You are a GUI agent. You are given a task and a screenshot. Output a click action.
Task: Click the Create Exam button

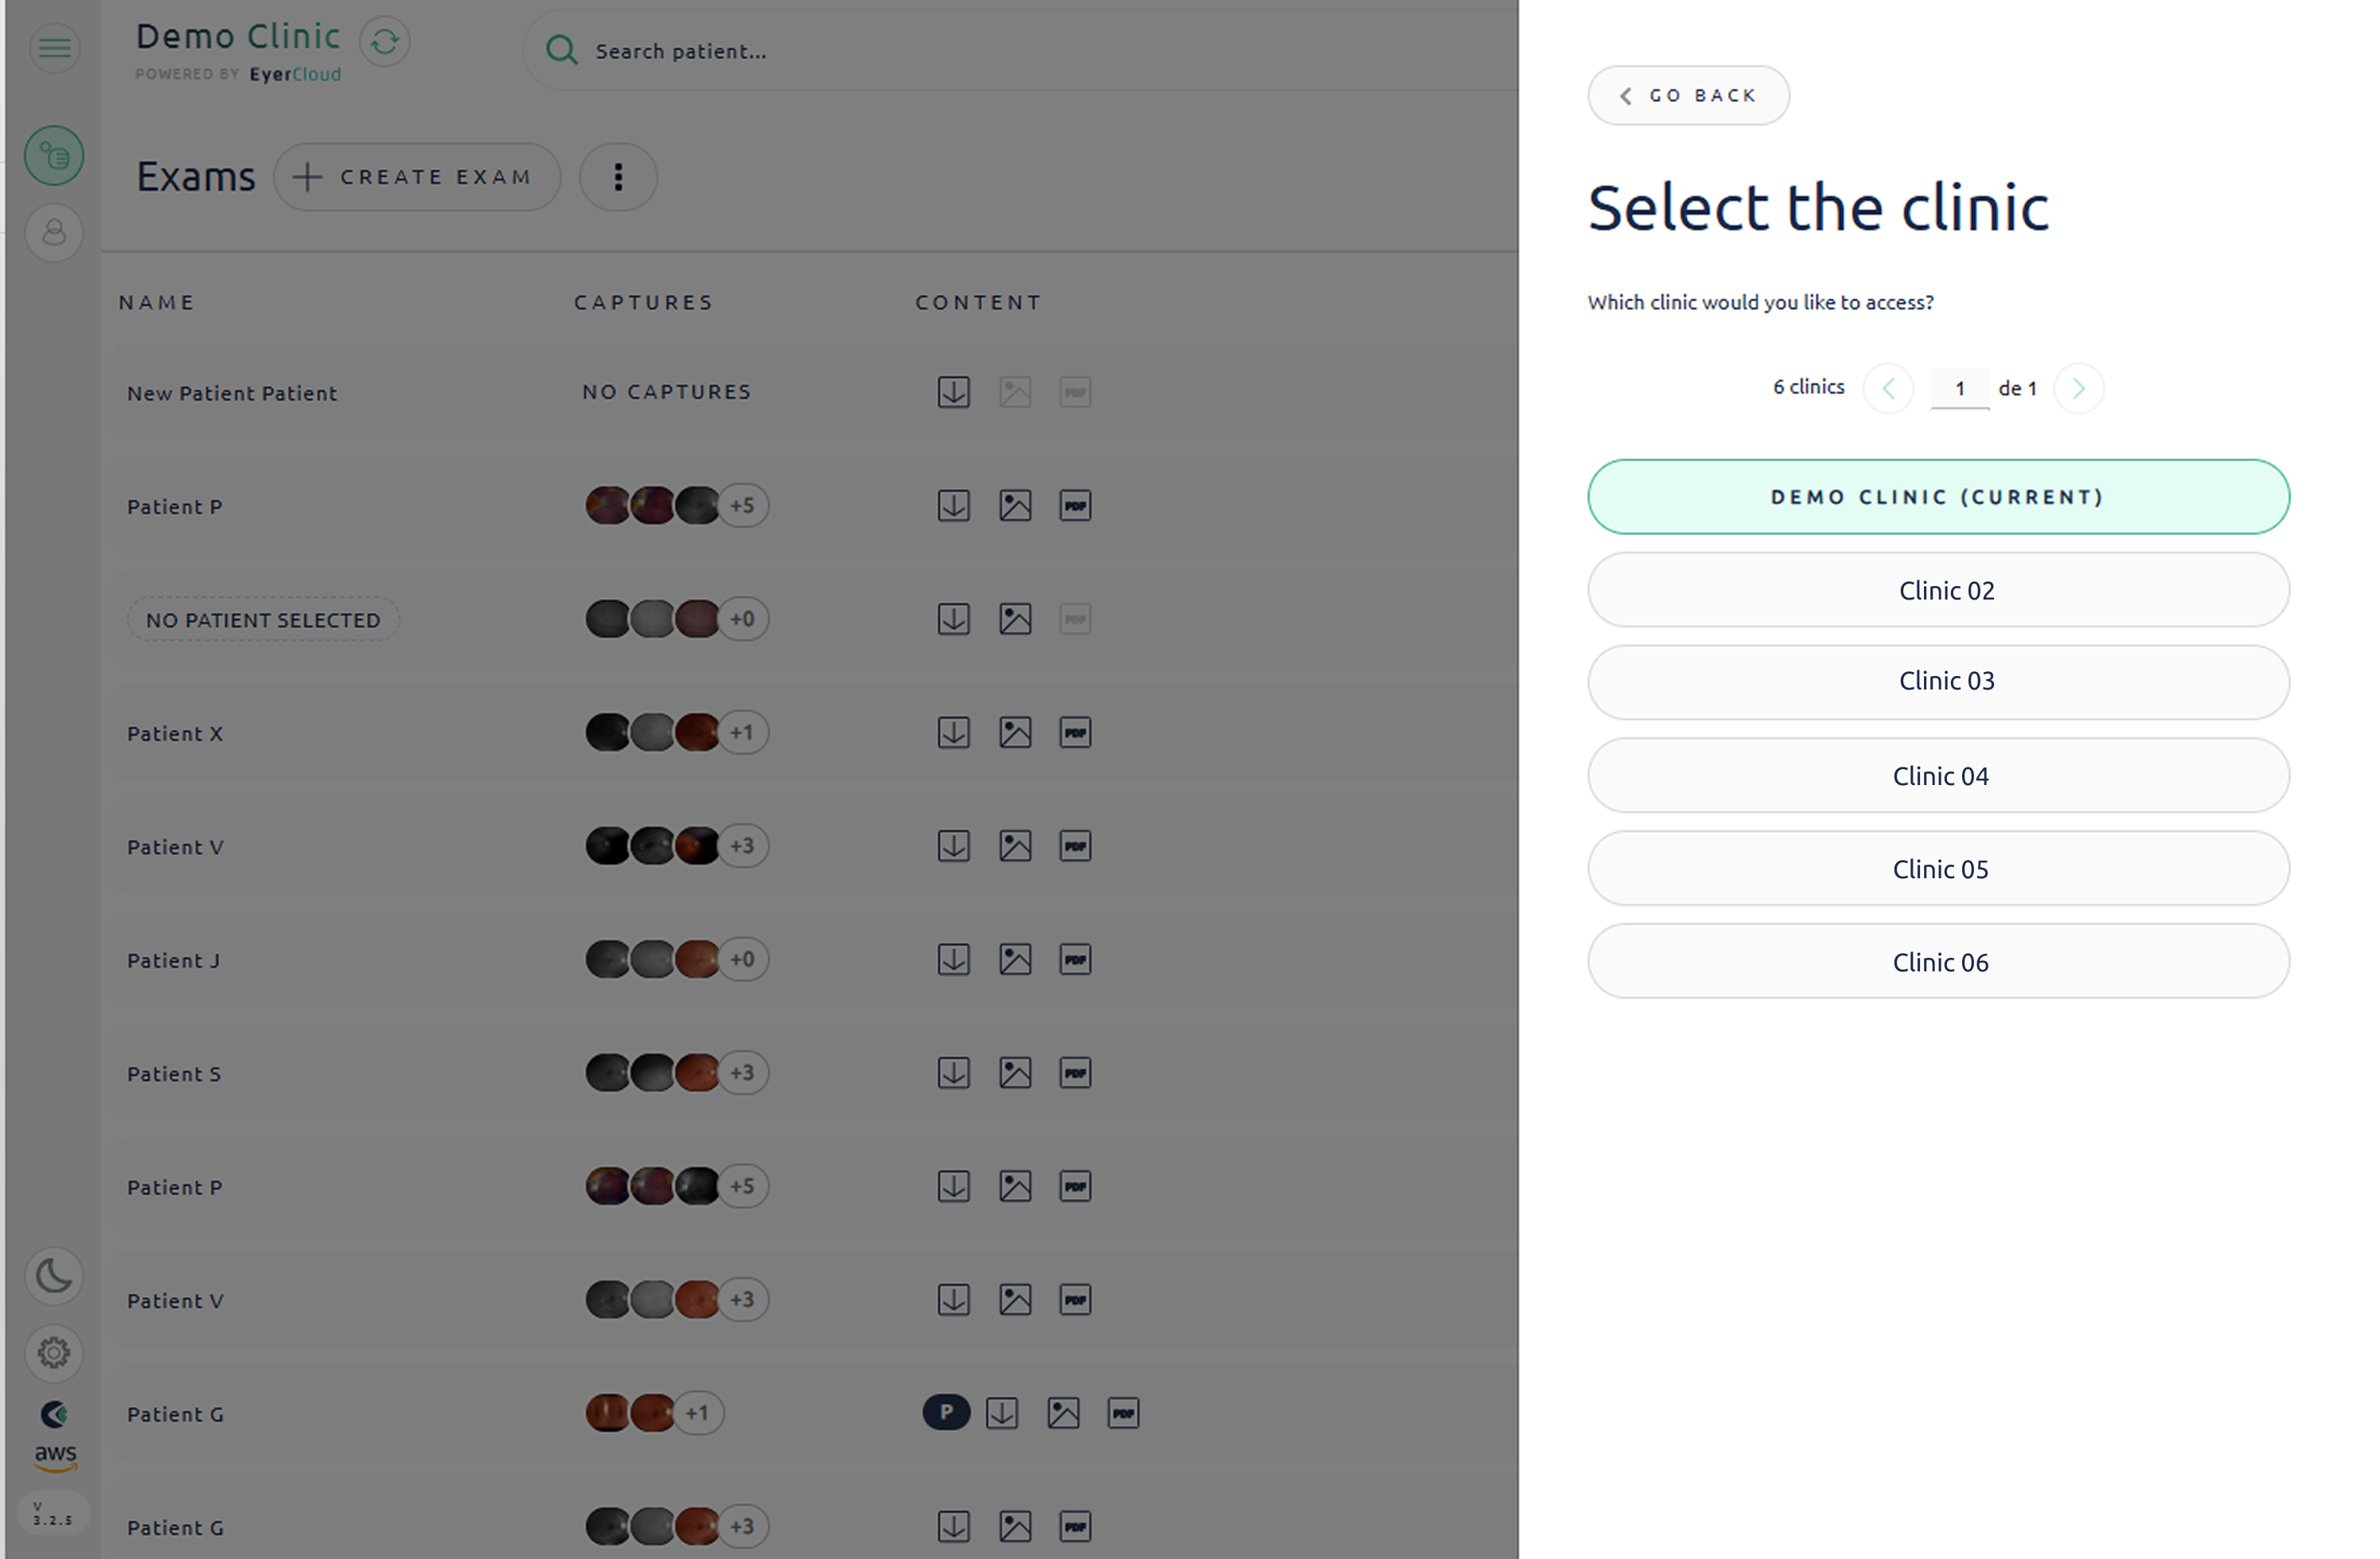[x=417, y=177]
